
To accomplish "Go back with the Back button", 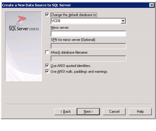I will pos(65,112).
